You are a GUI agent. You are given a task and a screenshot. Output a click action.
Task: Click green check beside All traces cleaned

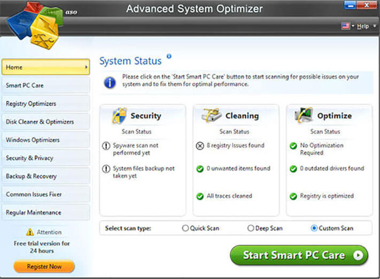pos(200,196)
